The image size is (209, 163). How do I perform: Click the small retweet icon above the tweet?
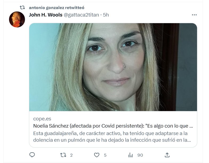pos(22,7)
